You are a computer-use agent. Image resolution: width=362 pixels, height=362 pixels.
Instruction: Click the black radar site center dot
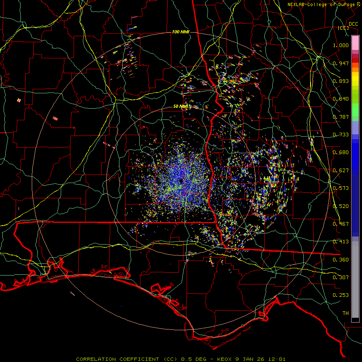coord(181,181)
